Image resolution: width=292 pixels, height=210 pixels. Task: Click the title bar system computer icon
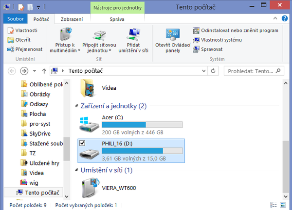7,7
